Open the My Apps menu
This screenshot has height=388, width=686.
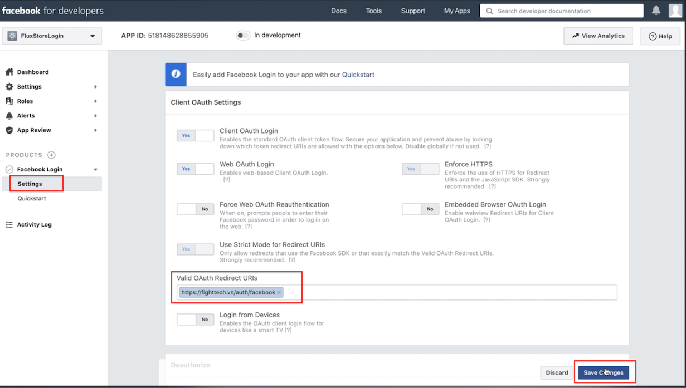(457, 11)
